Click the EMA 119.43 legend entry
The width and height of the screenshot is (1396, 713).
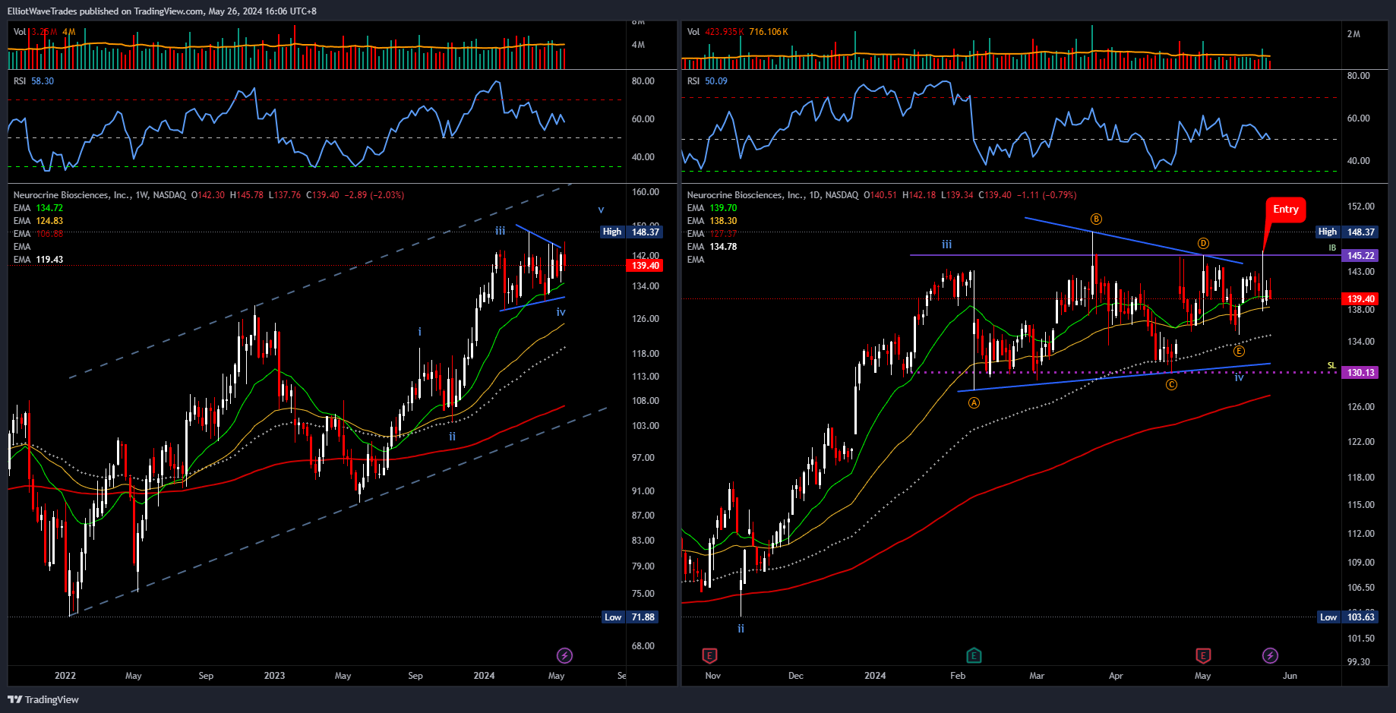38,260
